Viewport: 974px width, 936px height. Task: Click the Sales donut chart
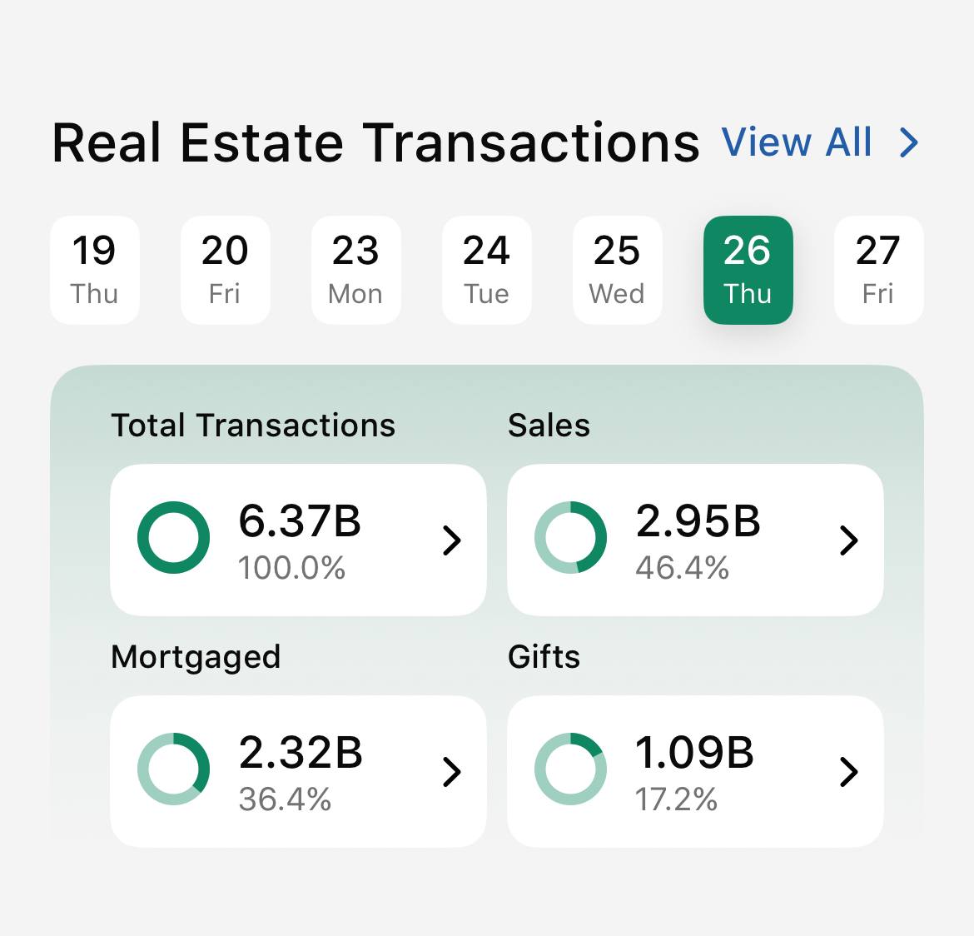pyautogui.click(x=570, y=537)
